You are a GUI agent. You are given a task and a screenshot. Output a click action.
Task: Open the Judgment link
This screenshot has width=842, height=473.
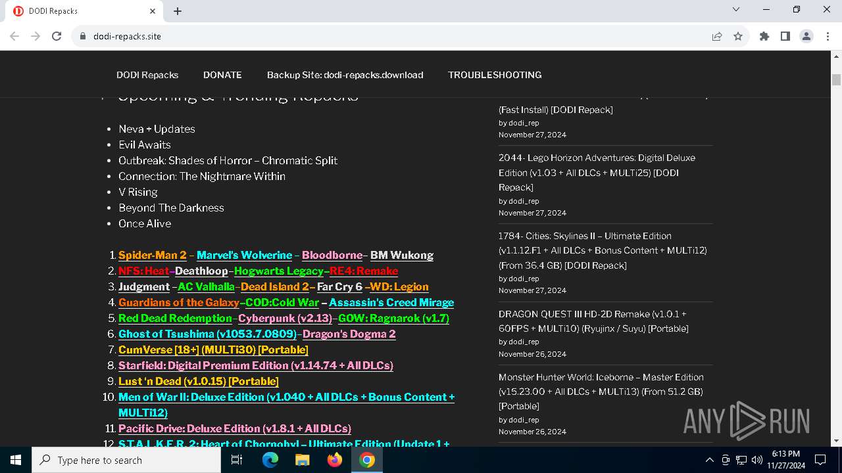(x=144, y=286)
